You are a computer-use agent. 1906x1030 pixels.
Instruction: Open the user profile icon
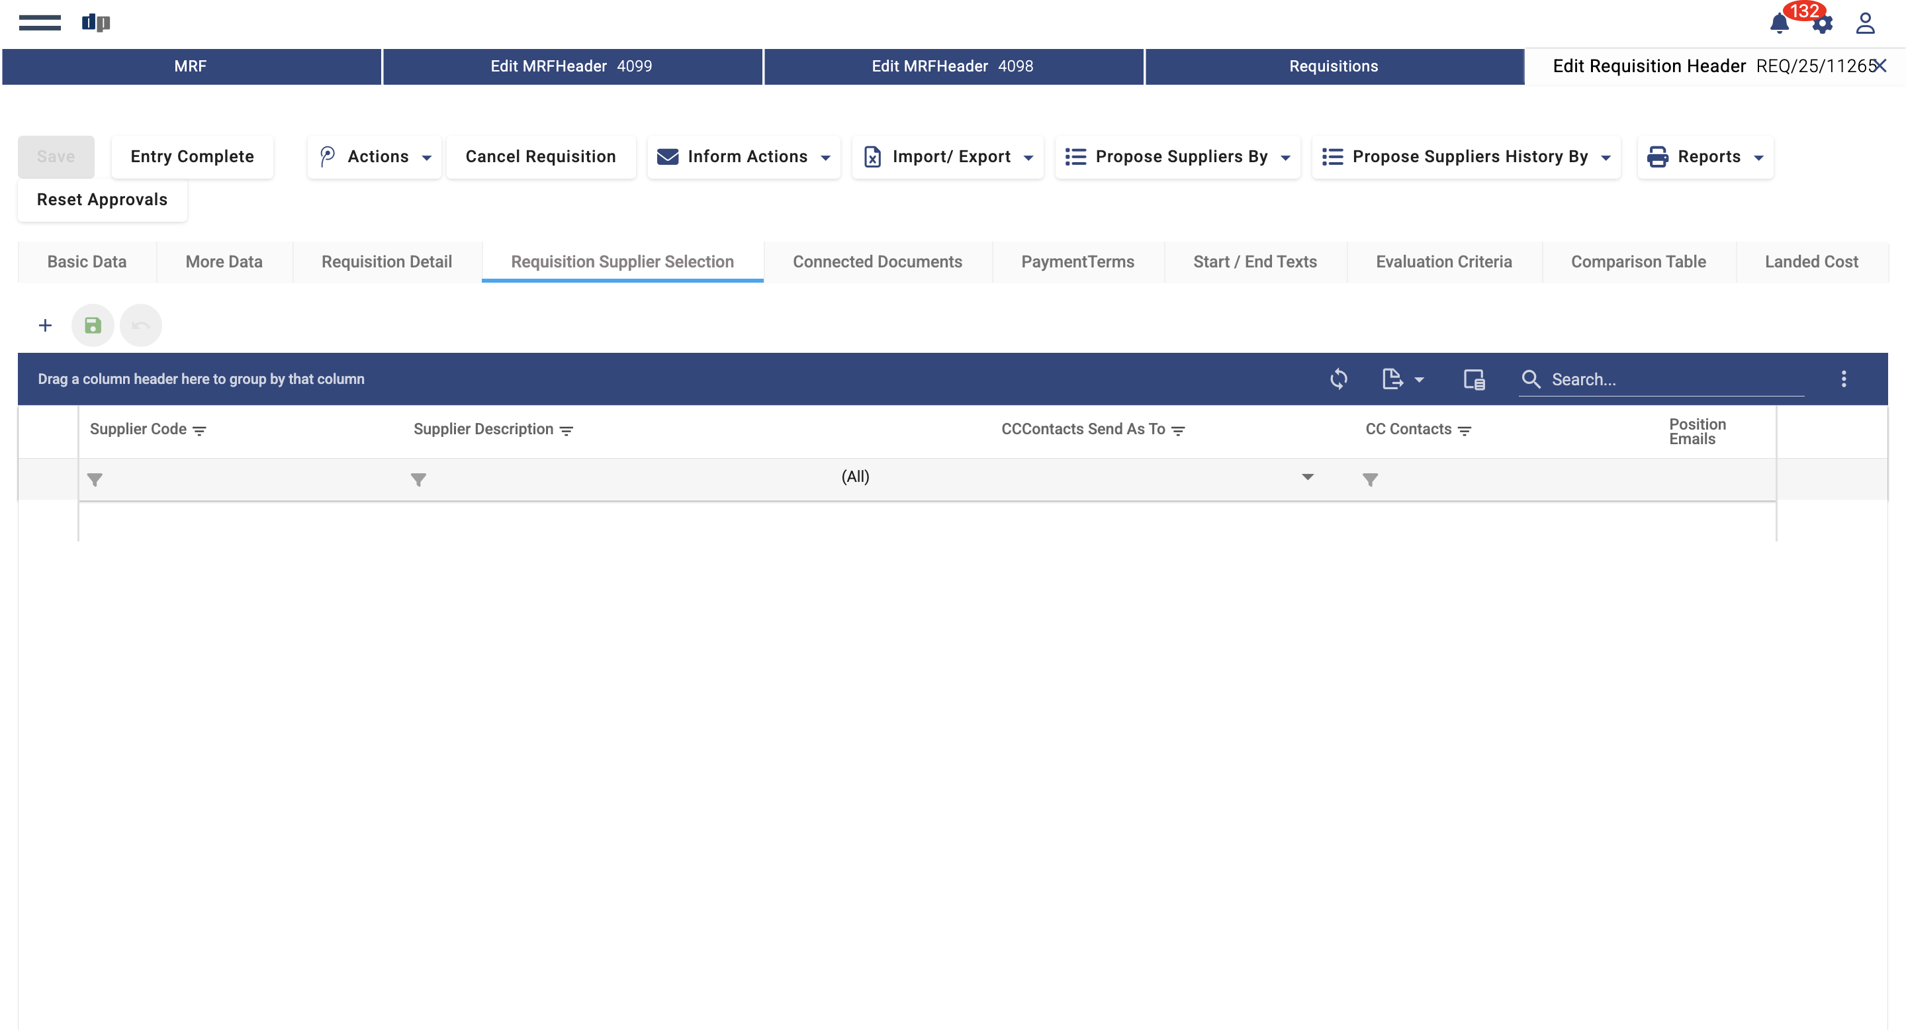[x=1864, y=24]
